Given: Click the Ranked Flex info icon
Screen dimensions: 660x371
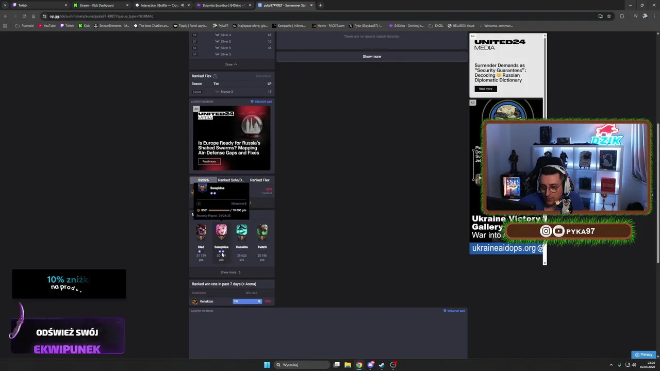Looking at the screenshot, I should (215, 76).
